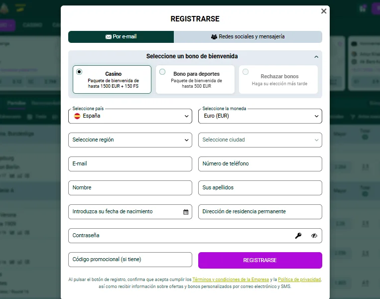Close the registration dialog with X
The image size is (380, 299).
324,11
